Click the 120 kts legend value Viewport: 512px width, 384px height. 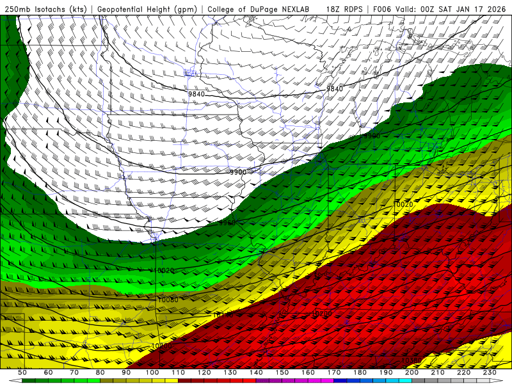point(204,372)
